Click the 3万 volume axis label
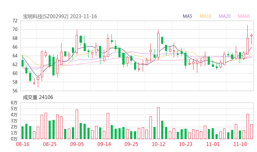The image size is (257, 152). (14, 121)
